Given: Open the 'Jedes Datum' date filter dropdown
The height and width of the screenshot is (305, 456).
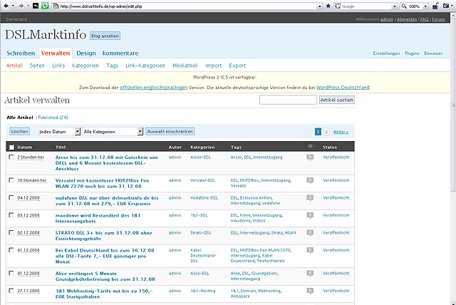Looking at the screenshot, I should click(59, 131).
